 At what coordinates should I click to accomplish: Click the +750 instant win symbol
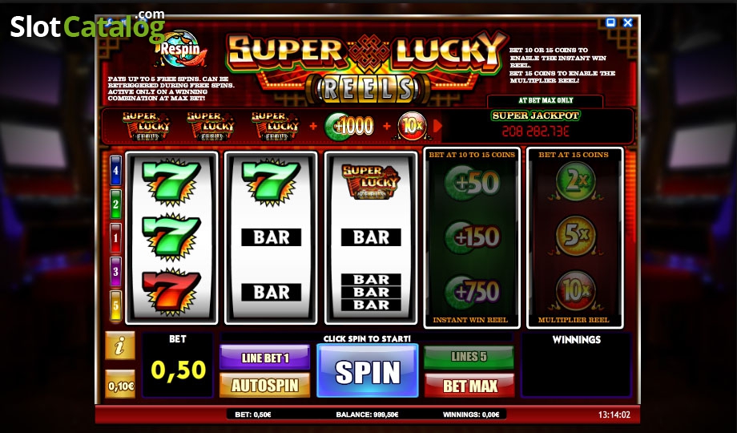click(x=473, y=290)
